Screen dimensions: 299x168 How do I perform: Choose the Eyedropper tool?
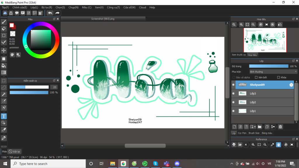click(4, 138)
